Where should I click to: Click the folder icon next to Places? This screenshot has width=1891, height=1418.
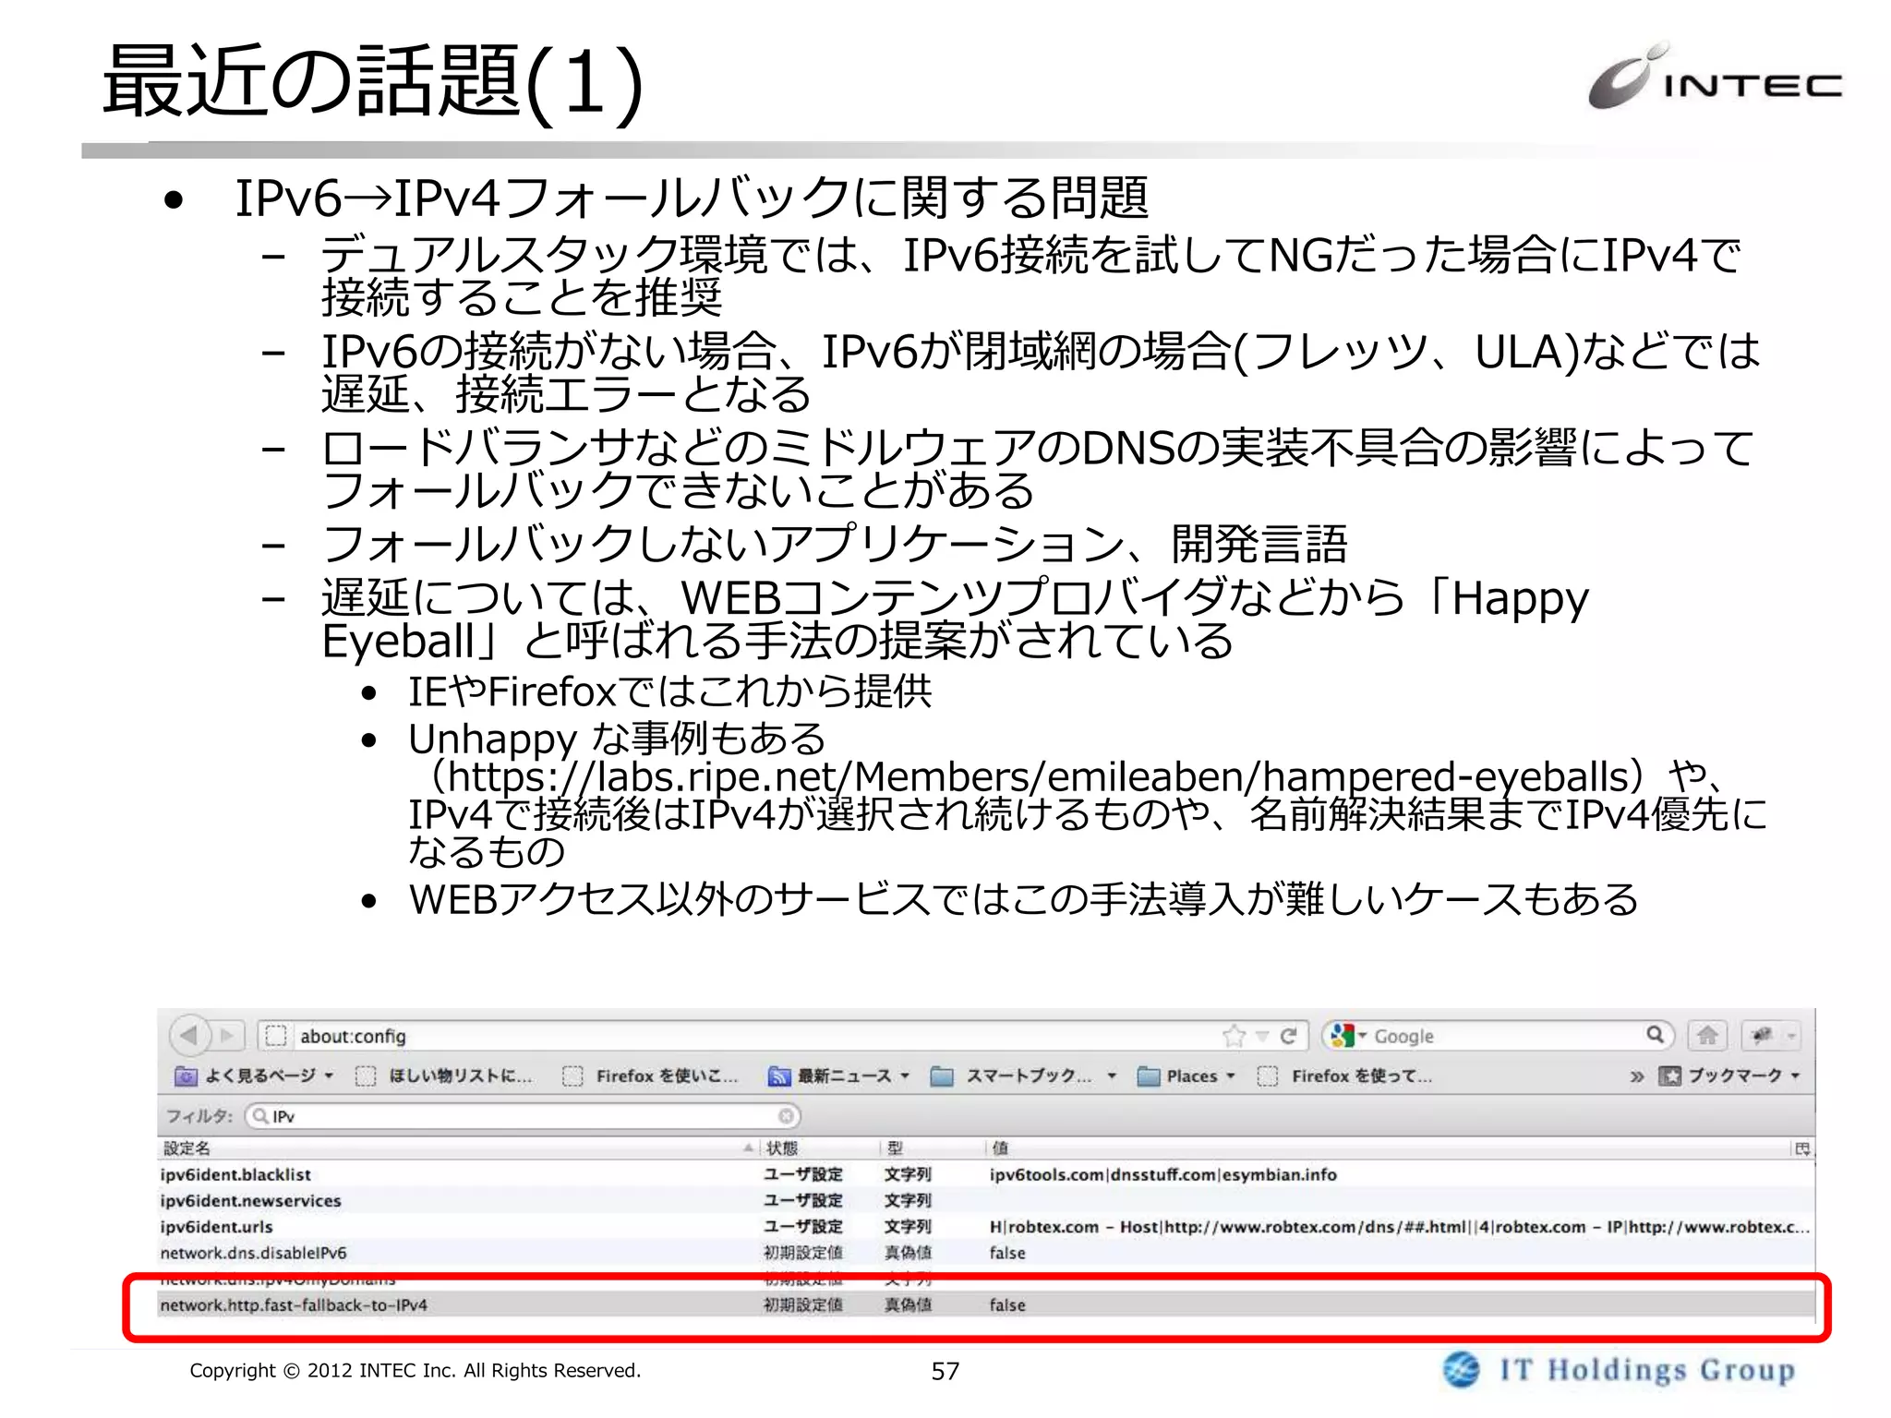[x=1149, y=1076]
